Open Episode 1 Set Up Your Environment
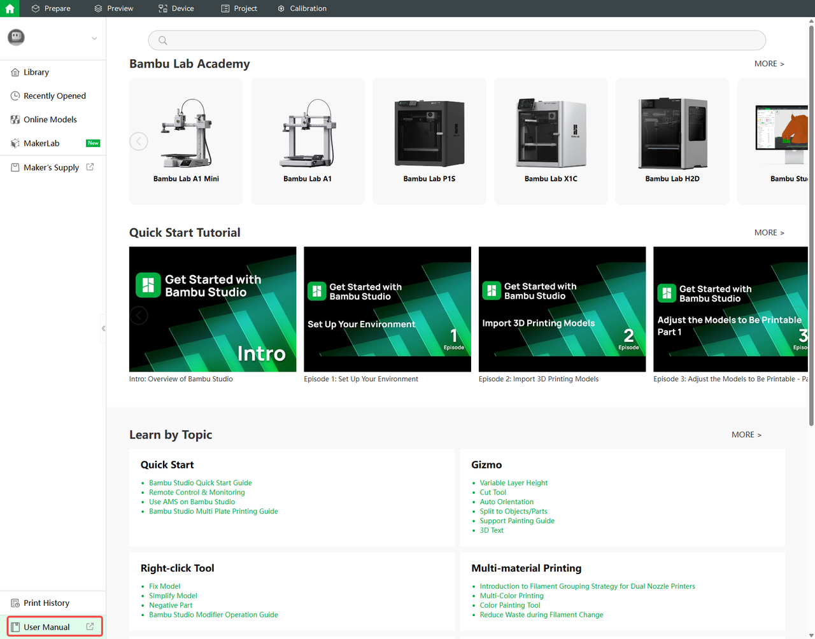This screenshot has height=639, width=815. [x=387, y=309]
